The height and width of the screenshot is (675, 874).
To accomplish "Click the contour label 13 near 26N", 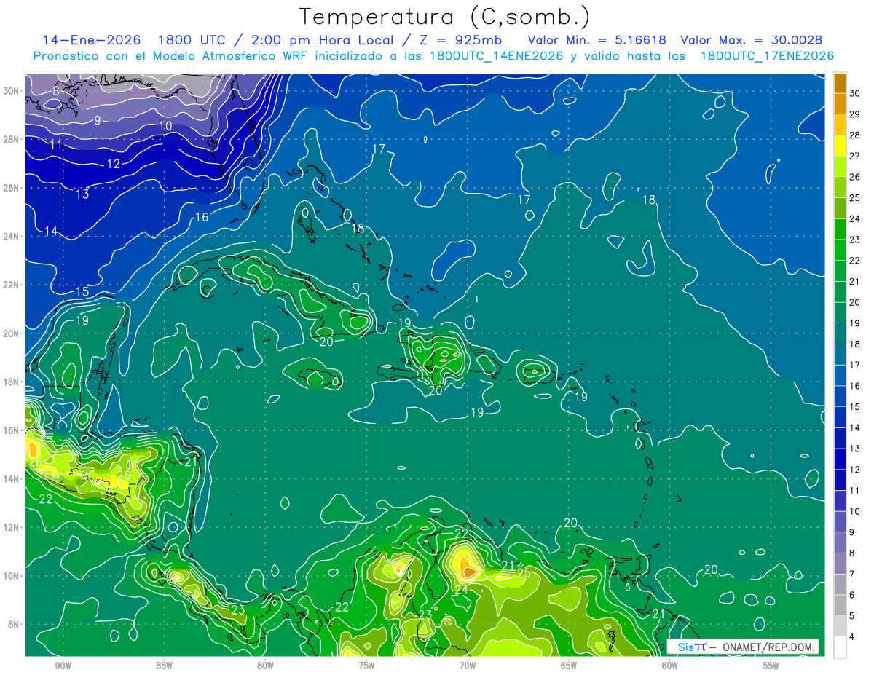I will [x=82, y=194].
